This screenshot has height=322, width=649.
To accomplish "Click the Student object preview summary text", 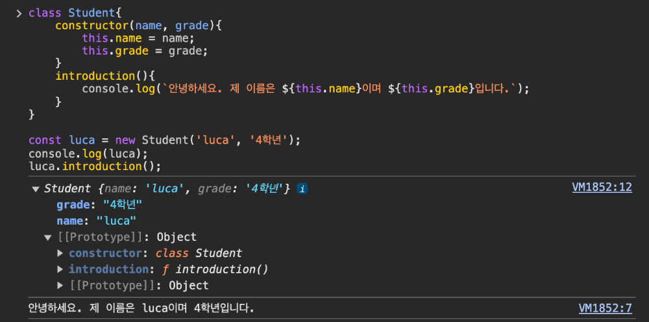I will tap(167, 189).
